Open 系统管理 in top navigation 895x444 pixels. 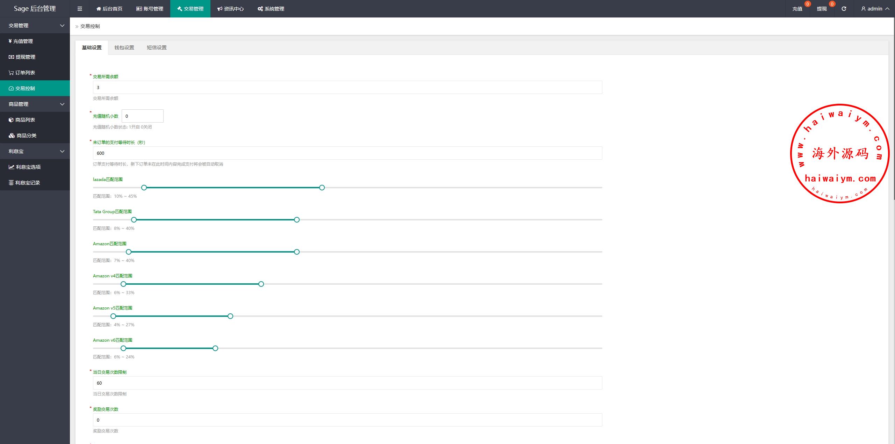coord(271,9)
